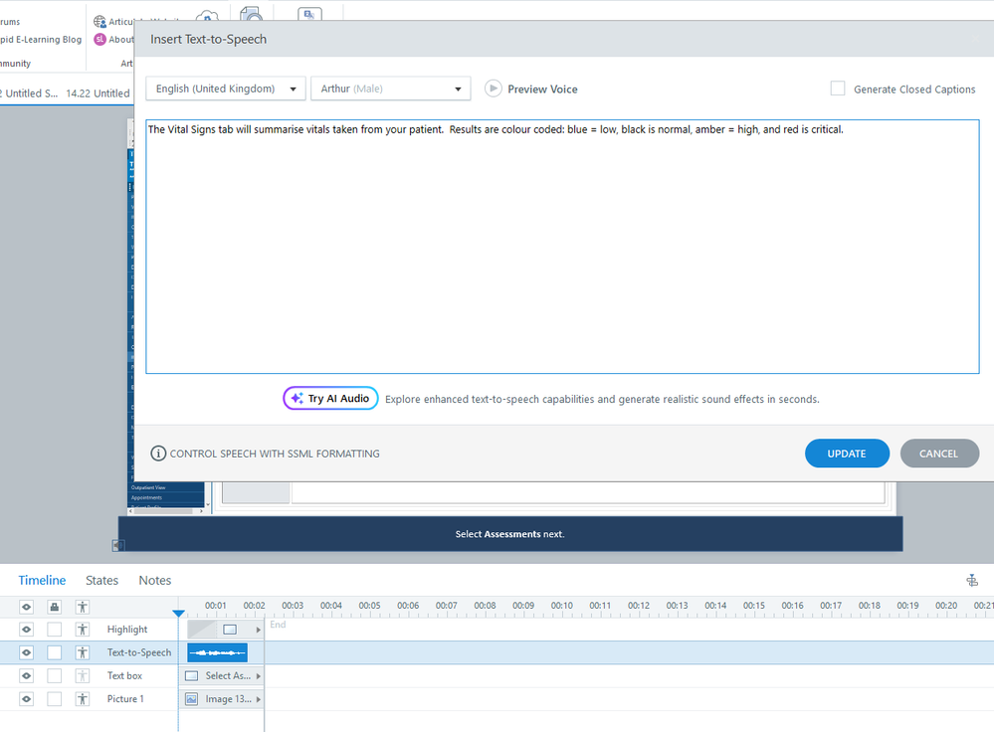Image resolution: width=994 pixels, height=732 pixels.
Task: Click accessibility icon on the Picture 1 row
Action: (83, 699)
